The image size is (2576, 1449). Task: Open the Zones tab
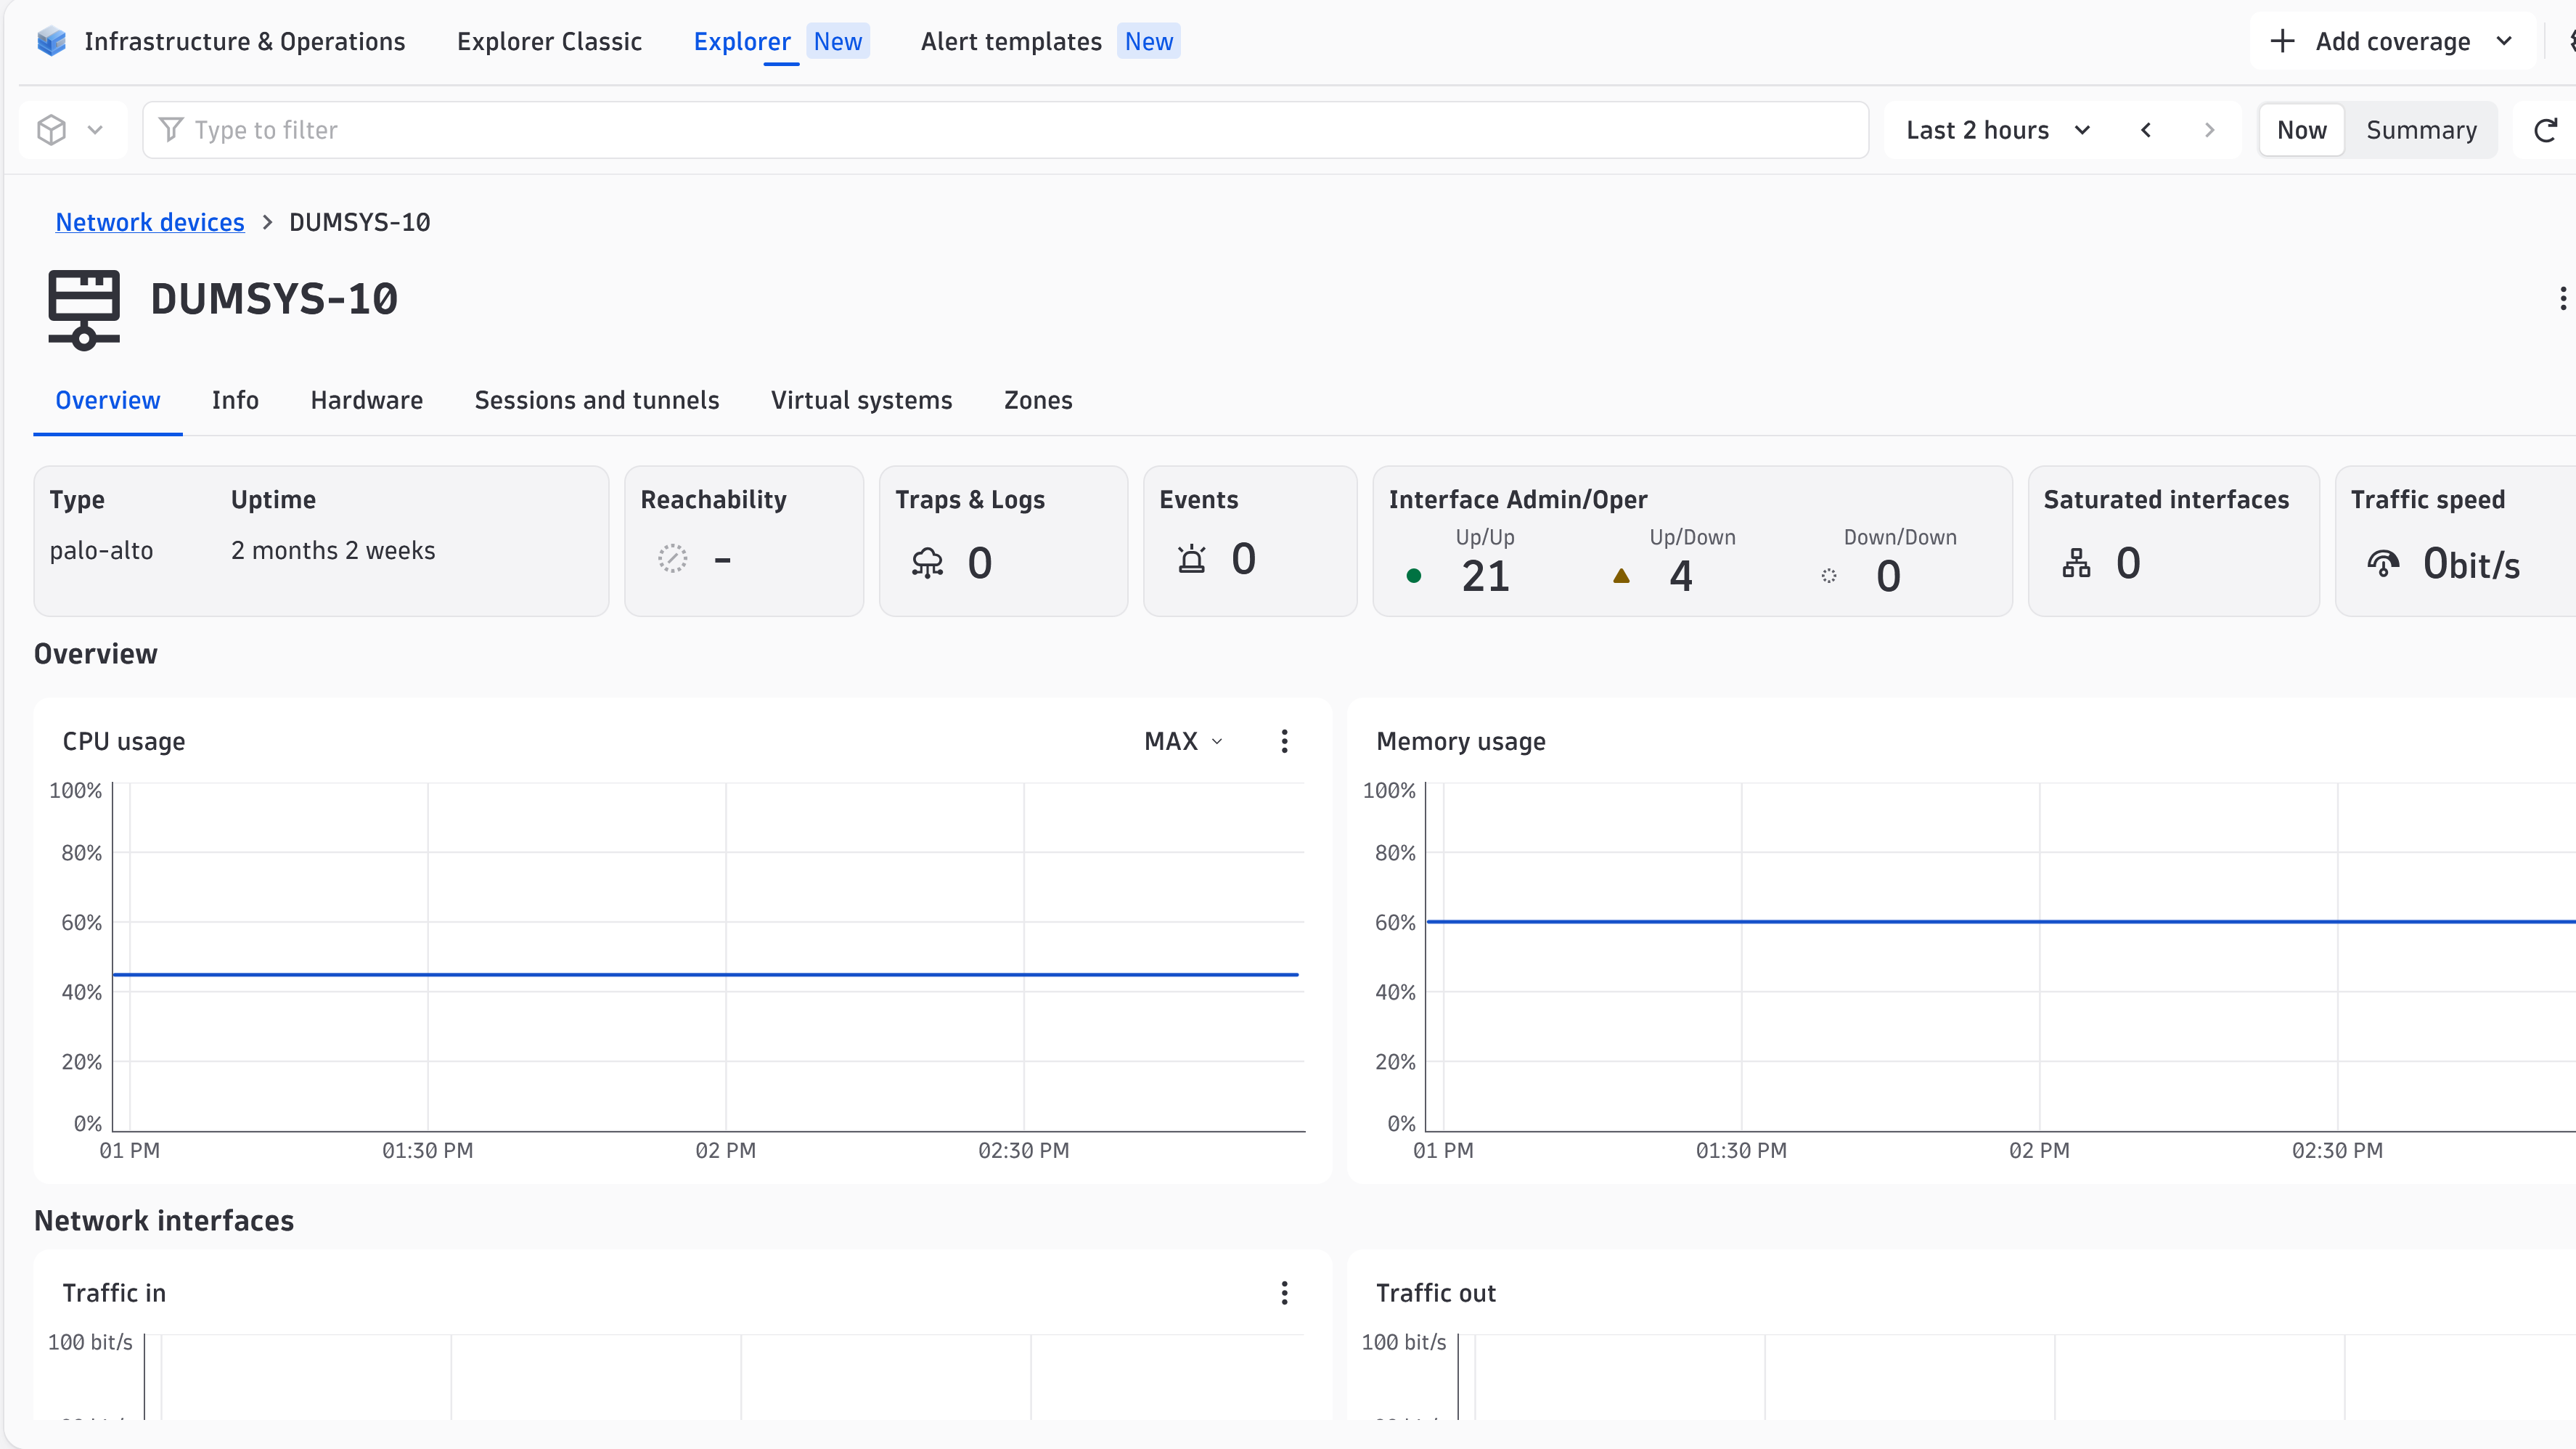click(1038, 400)
